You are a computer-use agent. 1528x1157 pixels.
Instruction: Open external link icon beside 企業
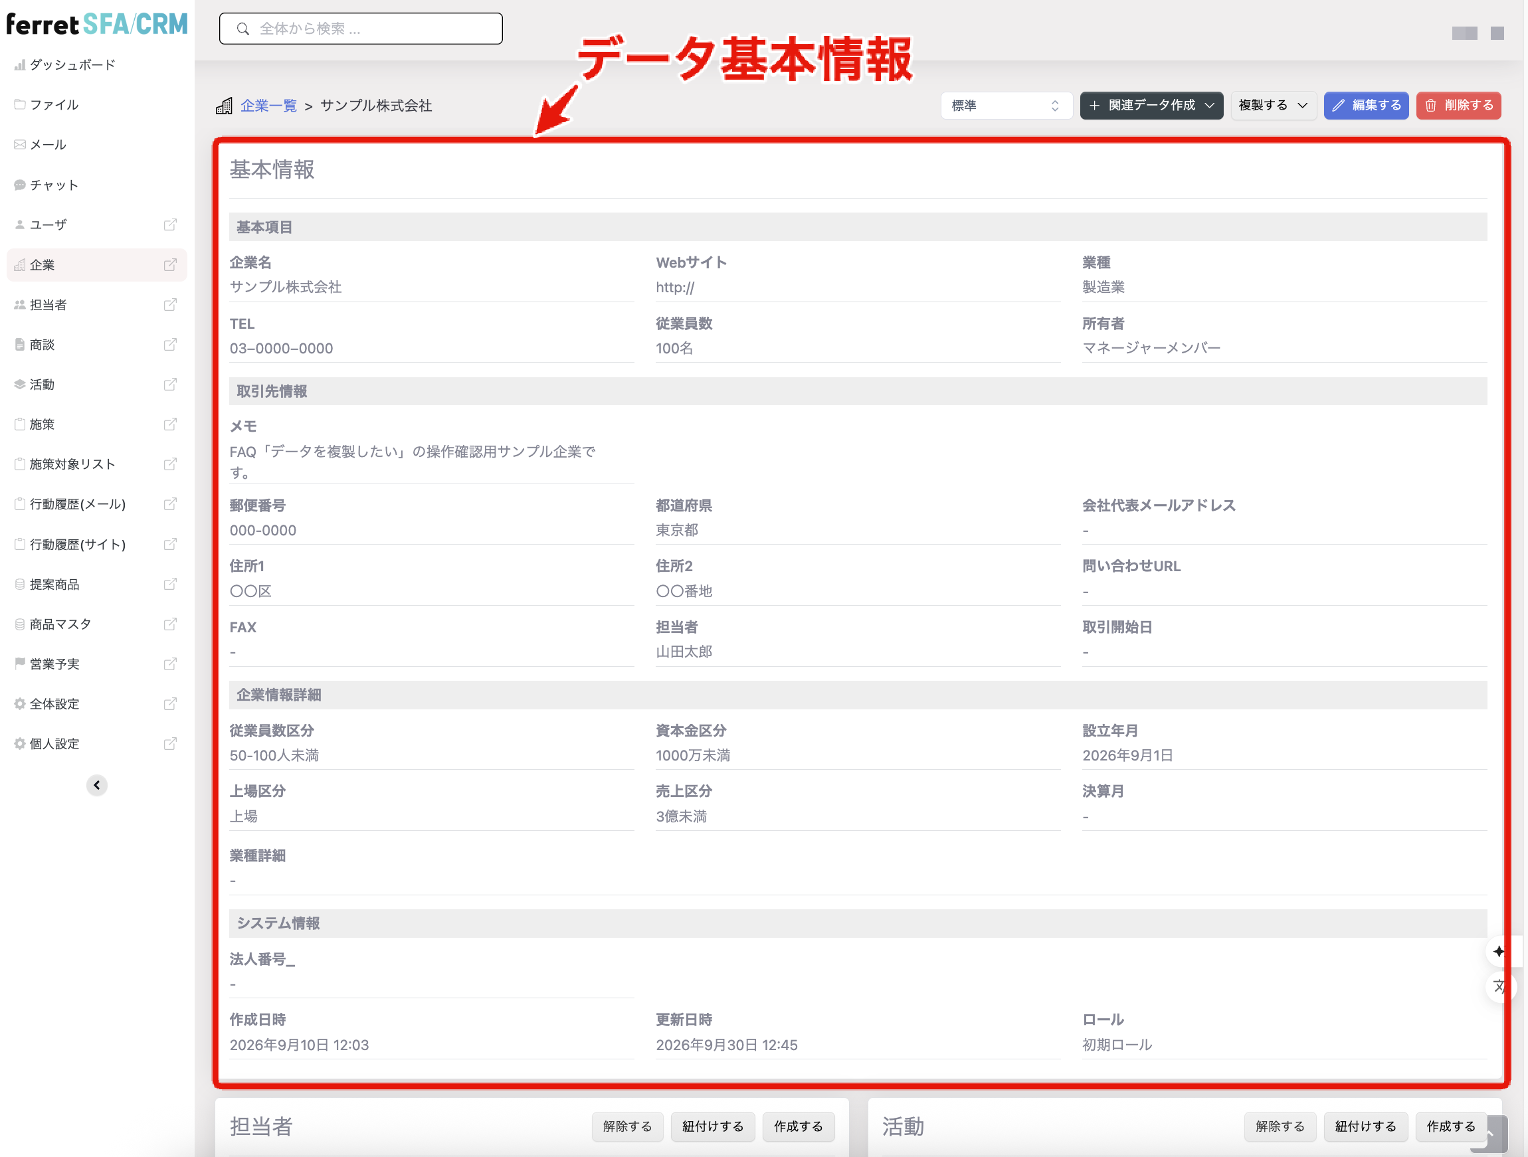click(x=170, y=264)
